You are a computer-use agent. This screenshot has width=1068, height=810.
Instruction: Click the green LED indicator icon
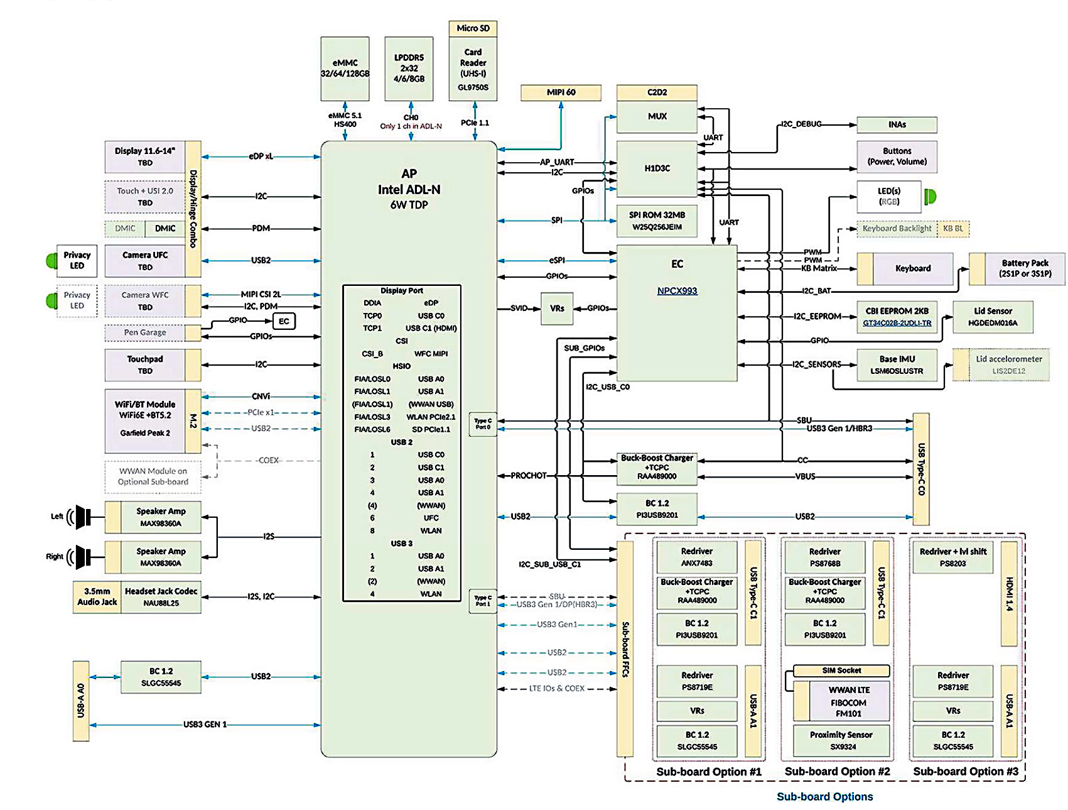coord(930,197)
